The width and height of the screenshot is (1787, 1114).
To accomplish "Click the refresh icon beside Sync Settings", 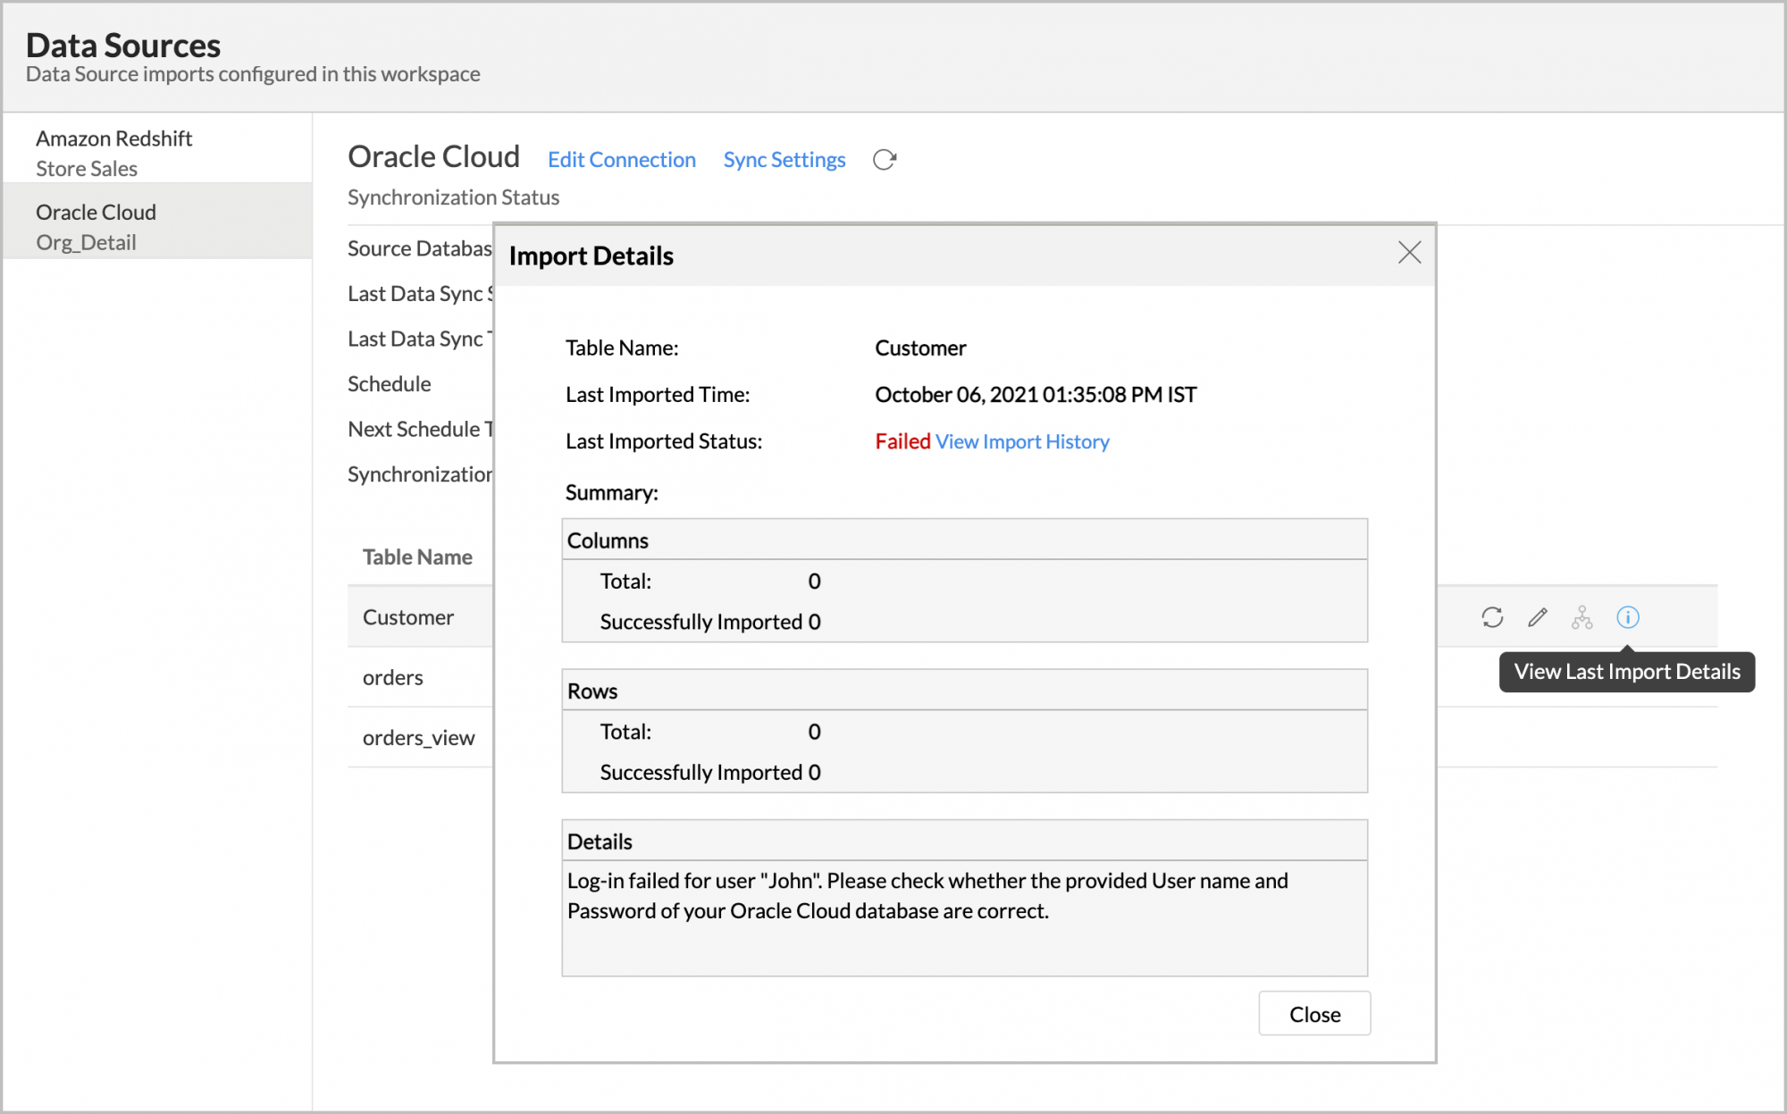I will tap(885, 160).
